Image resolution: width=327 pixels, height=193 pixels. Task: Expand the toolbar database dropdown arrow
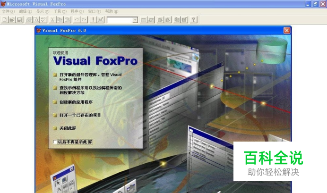(x=135, y=20)
